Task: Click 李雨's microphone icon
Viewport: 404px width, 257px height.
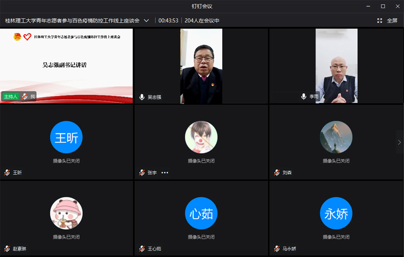Action: pos(304,97)
